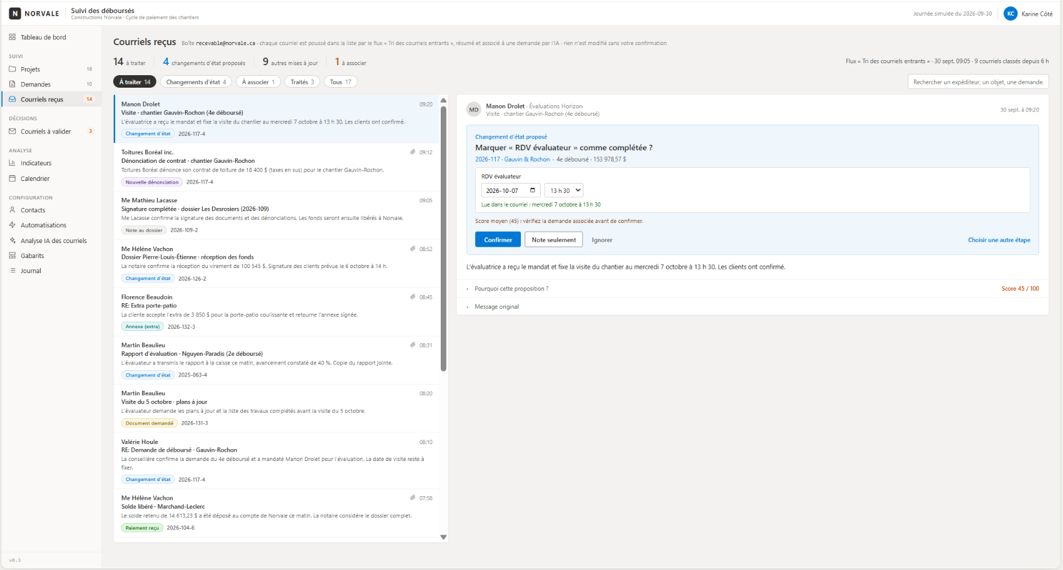Click the Projets folder icon
The width and height of the screenshot is (1063, 570).
(13, 69)
